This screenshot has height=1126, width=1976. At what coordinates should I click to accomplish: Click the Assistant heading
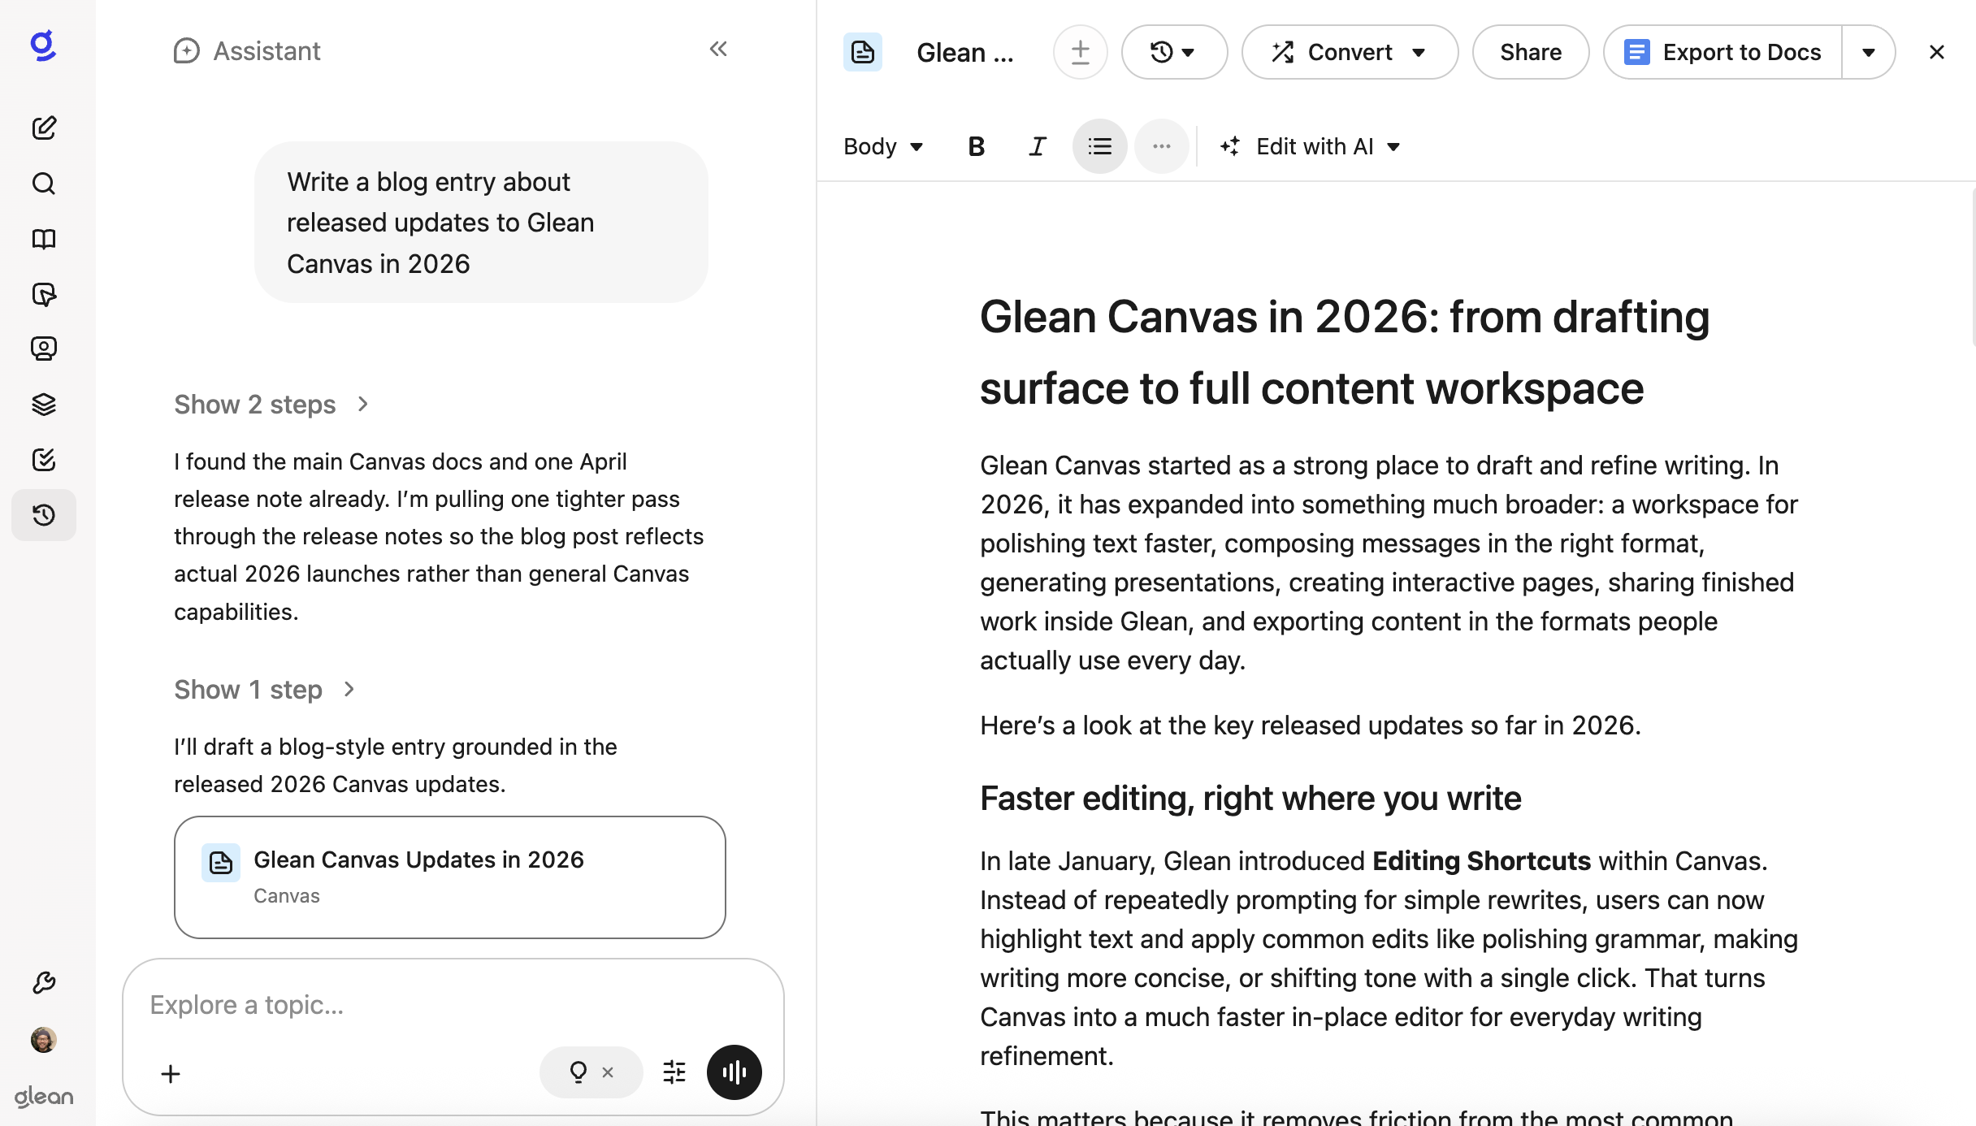[x=266, y=51]
